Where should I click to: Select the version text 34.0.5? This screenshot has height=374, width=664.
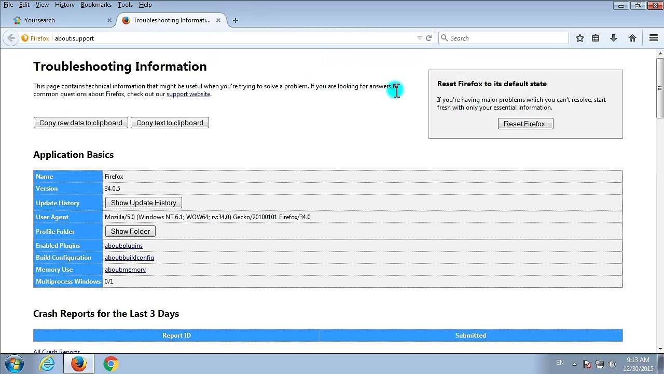coord(112,189)
